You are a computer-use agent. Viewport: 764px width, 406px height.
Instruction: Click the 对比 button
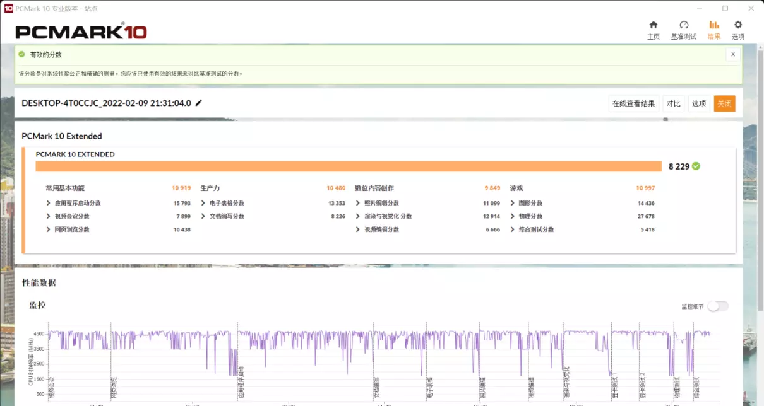click(x=674, y=103)
